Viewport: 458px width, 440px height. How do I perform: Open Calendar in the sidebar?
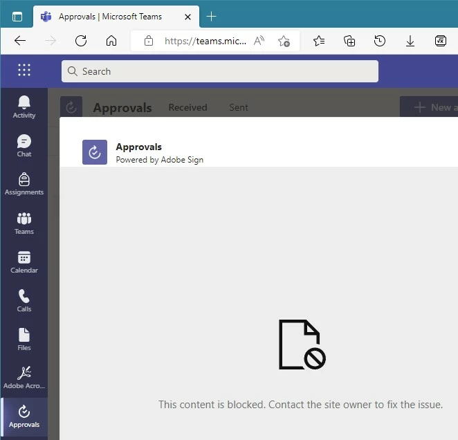(24, 262)
